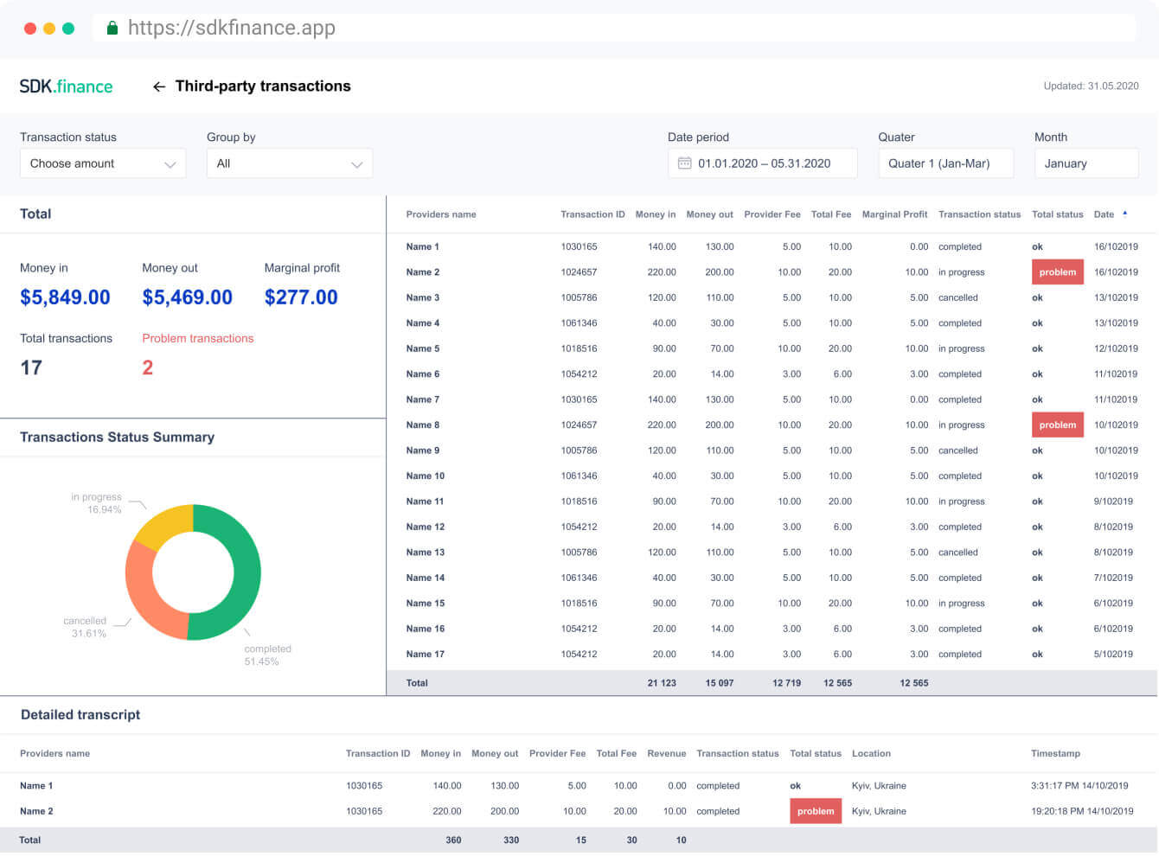Click Name 2 row in Detailed transcript
Image resolution: width=1159 pixels, height=856 pixels.
click(579, 811)
